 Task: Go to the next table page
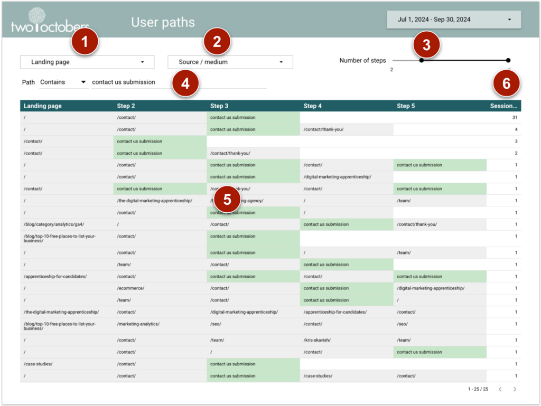point(515,389)
